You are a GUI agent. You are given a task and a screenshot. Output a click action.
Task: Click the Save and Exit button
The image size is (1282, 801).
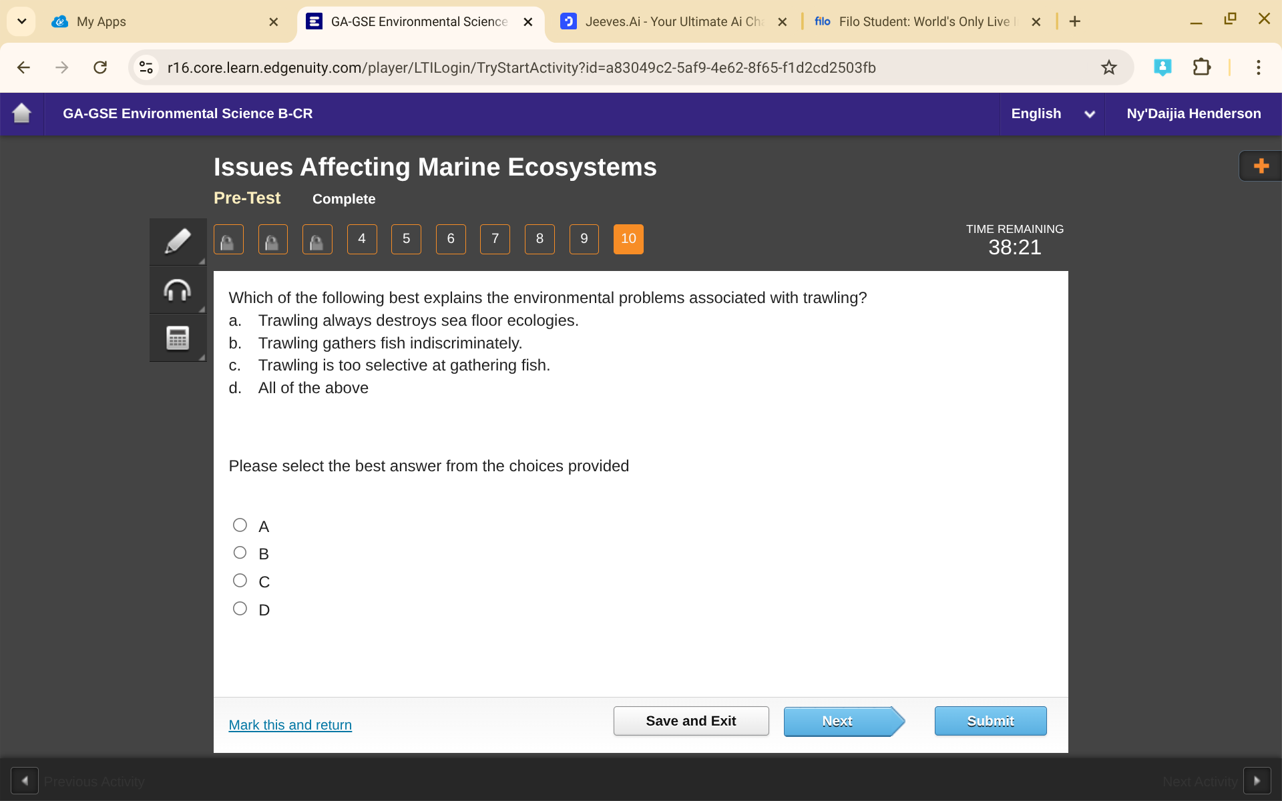click(x=691, y=720)
